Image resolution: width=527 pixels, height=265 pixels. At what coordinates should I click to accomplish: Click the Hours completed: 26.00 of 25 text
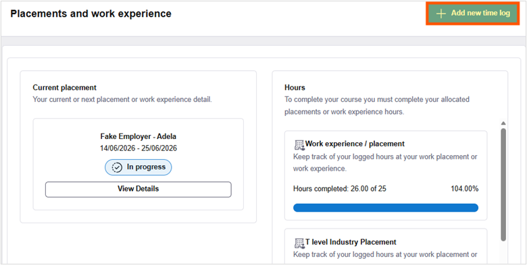pos(339,189)
